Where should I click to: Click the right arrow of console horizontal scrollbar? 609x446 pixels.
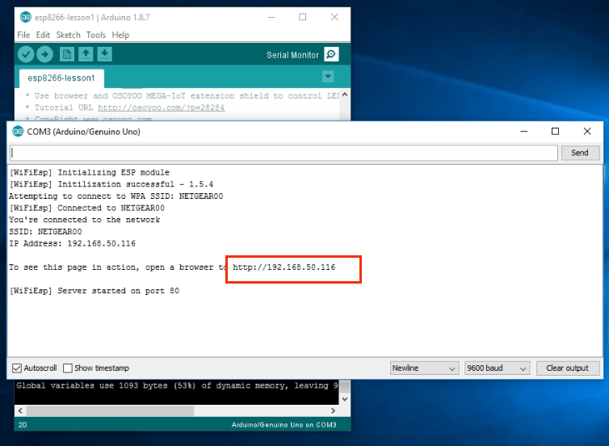coord(334,410)
